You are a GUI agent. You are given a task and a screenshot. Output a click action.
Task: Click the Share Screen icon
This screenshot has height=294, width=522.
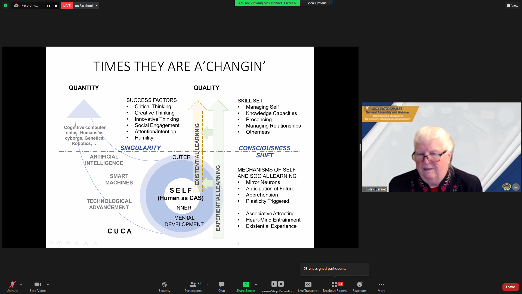tap(246, 284)
